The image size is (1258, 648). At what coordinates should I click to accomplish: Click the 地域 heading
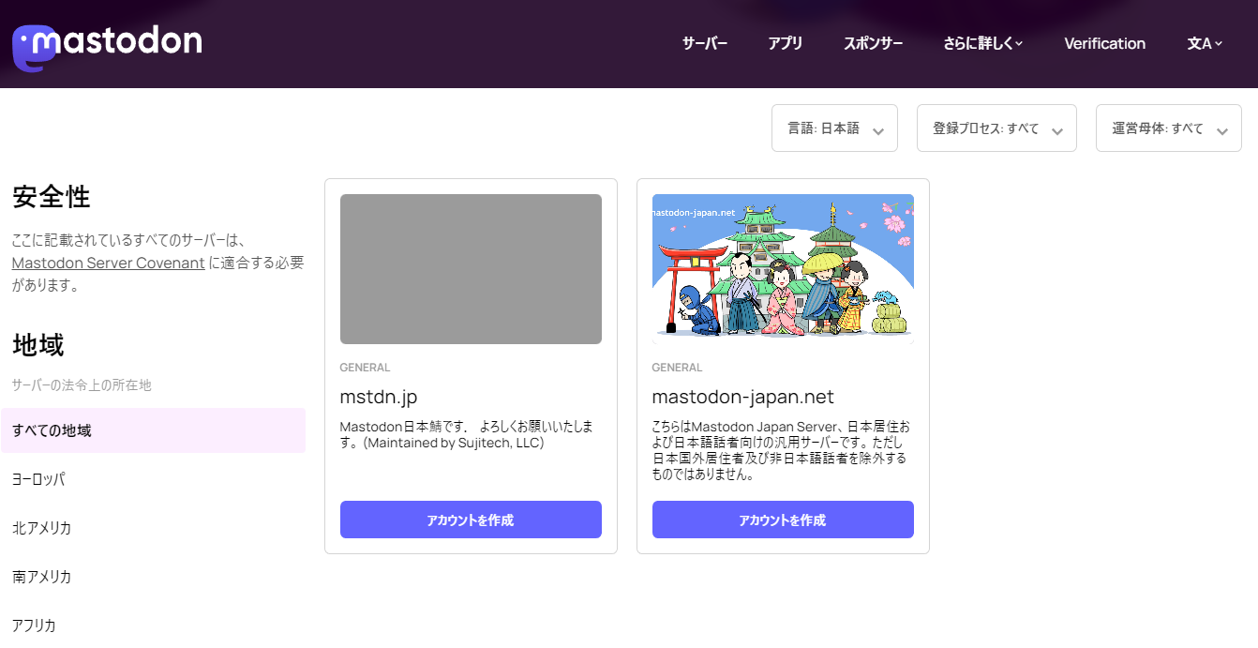38,345
